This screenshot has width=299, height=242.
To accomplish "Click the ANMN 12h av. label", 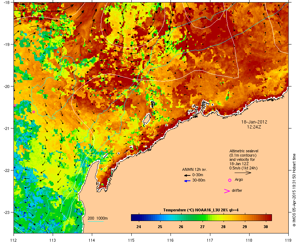I will click(x=194, y=169).
